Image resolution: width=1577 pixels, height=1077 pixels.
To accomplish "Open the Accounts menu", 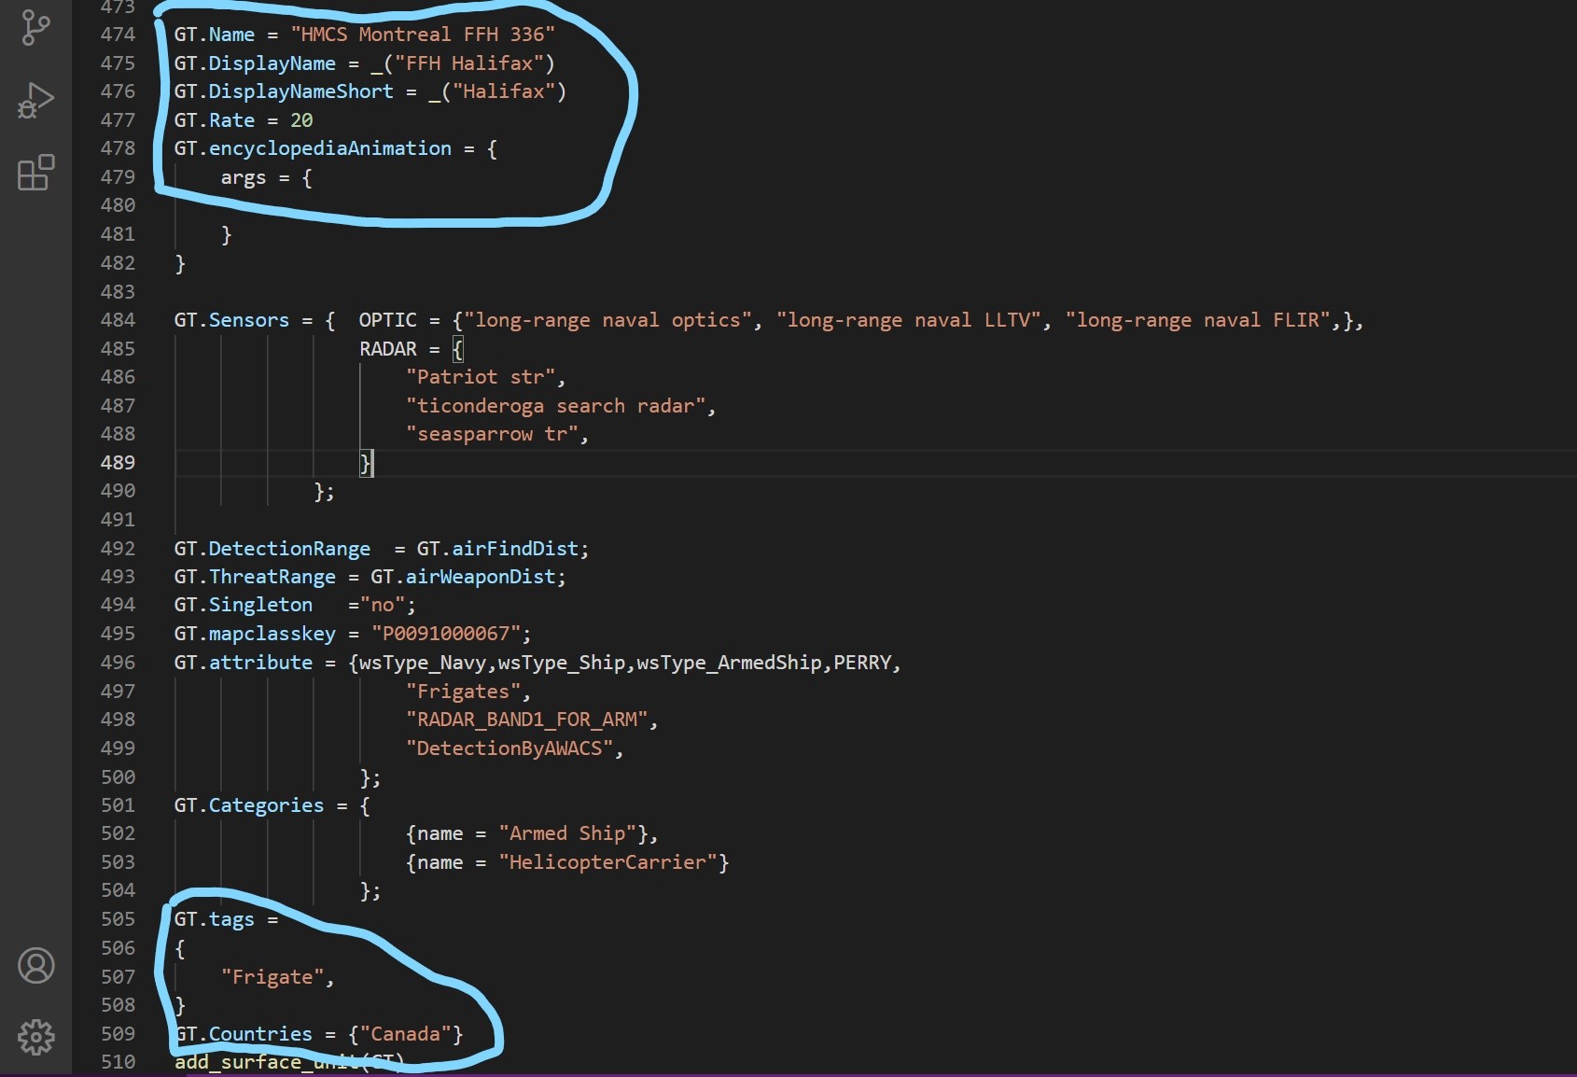I will tap(36, 965).
